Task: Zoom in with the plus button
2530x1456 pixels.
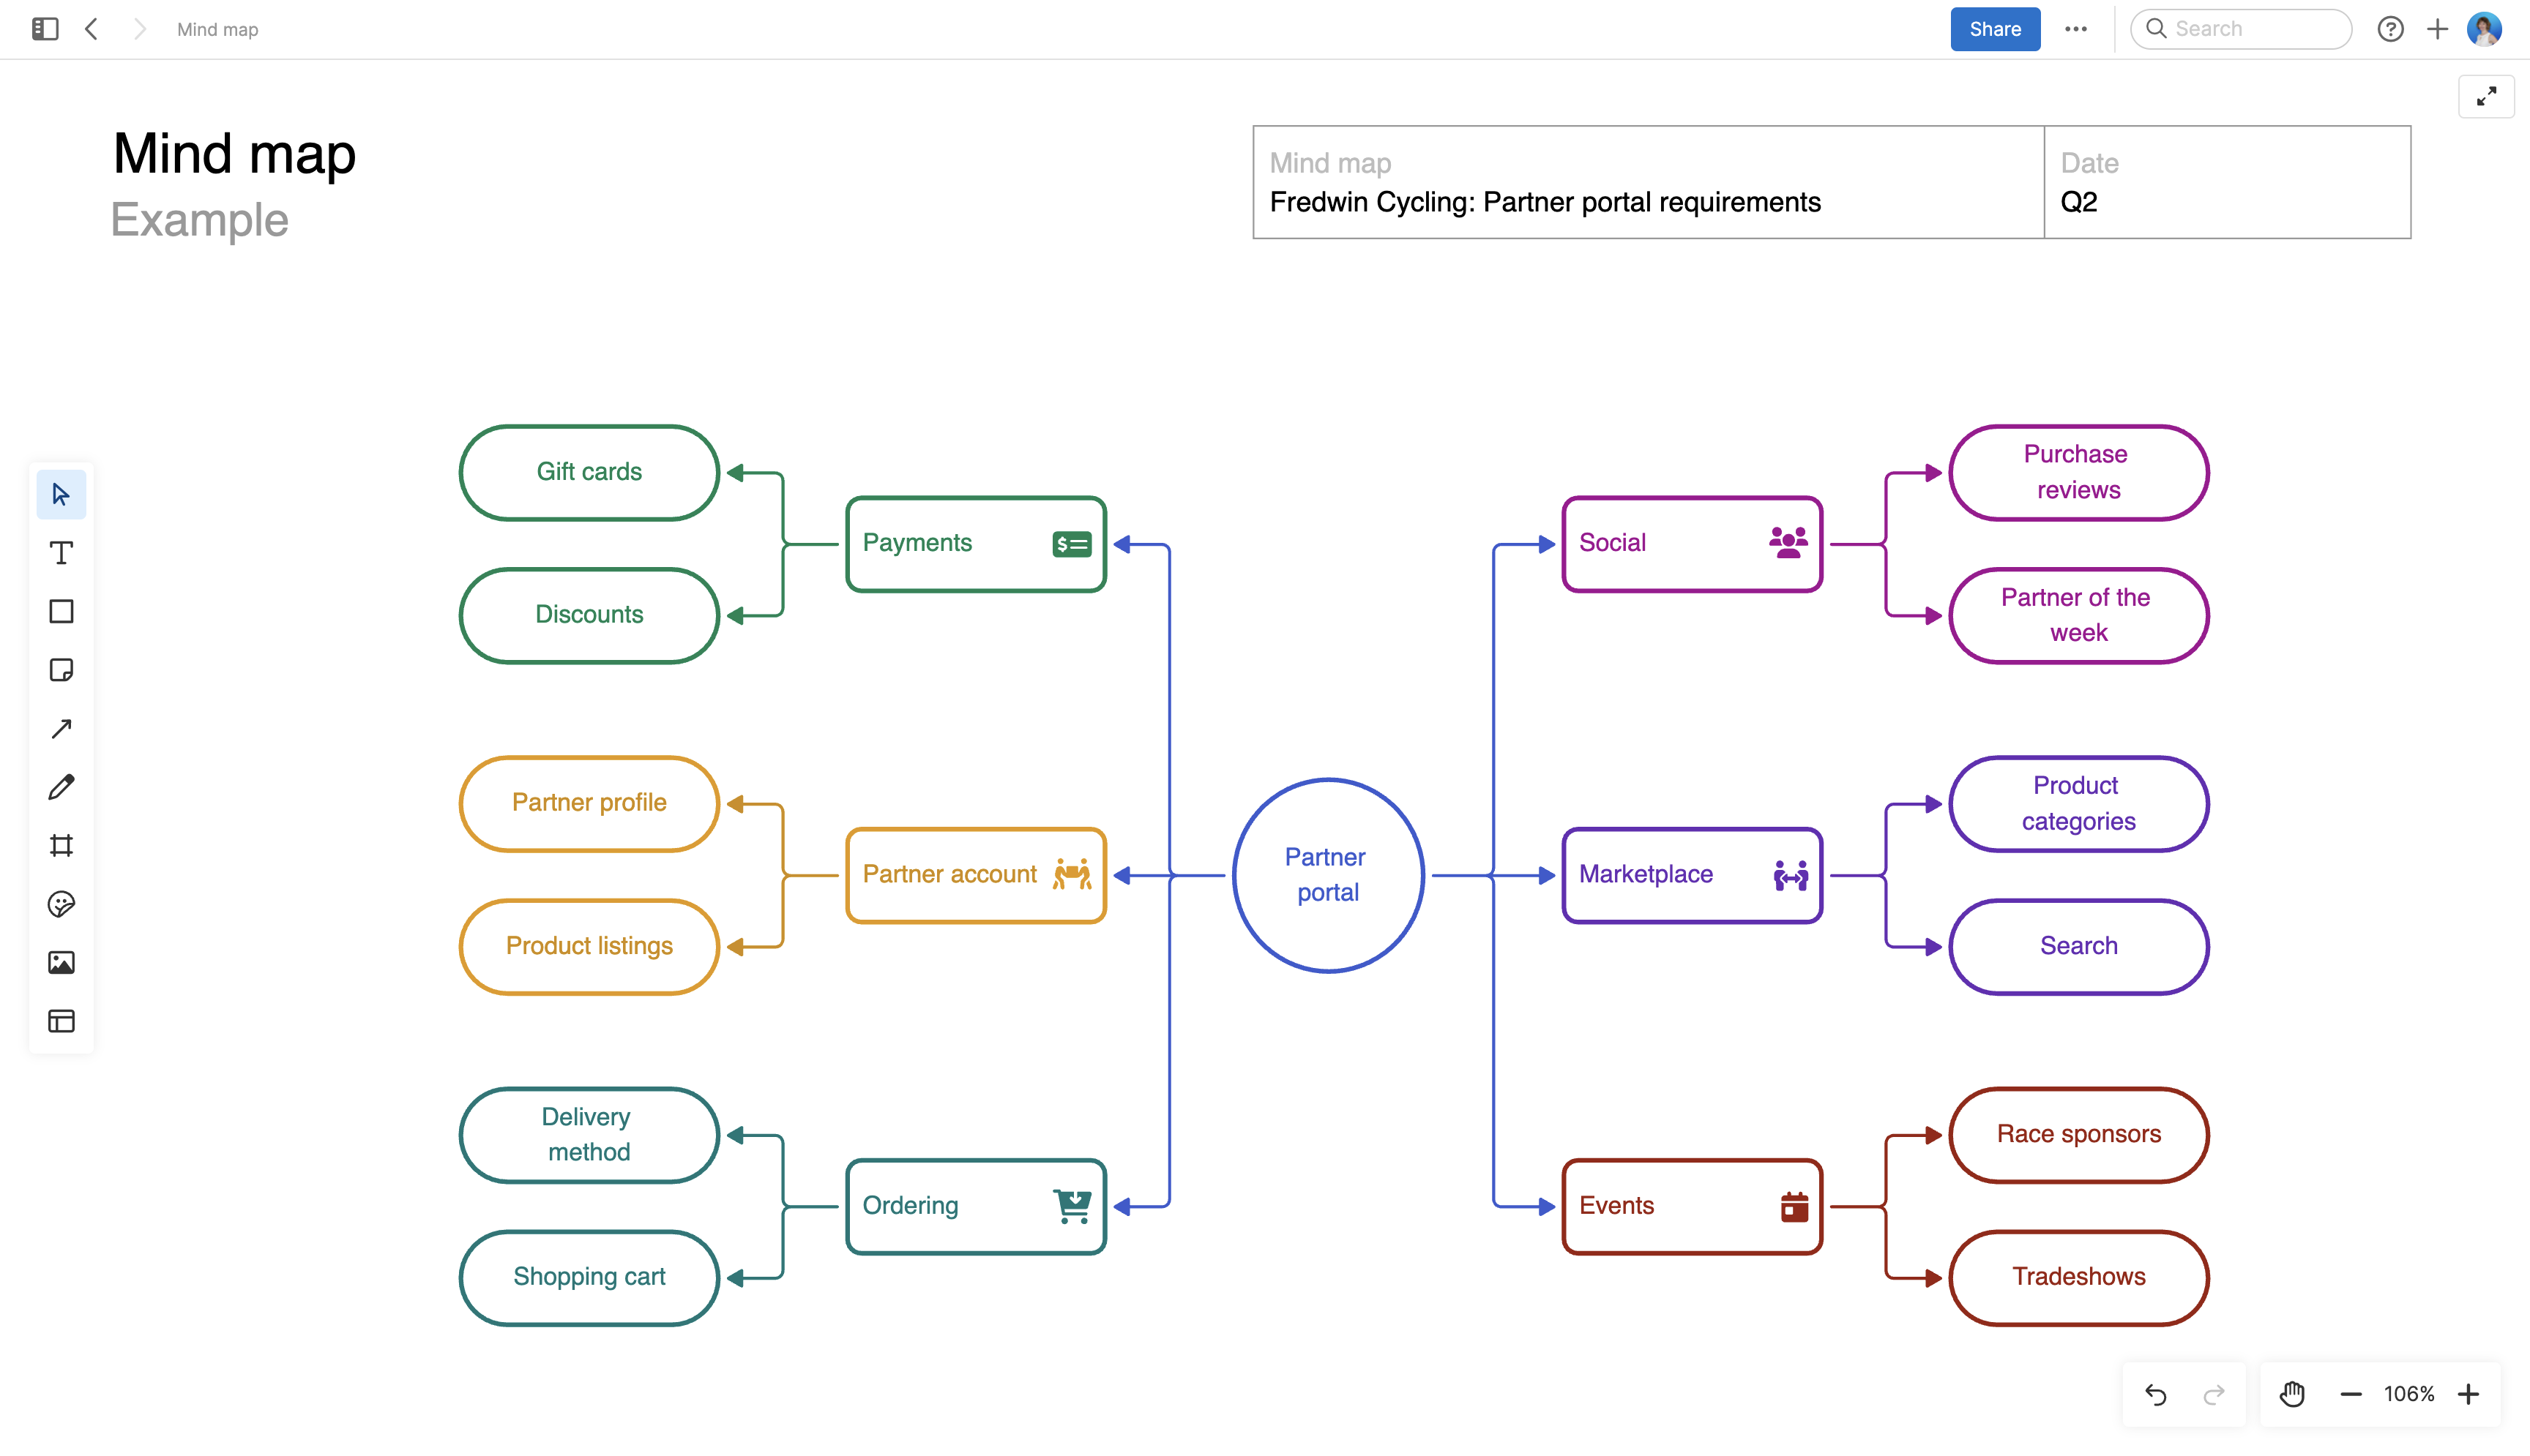Action: point(2468,1394)
